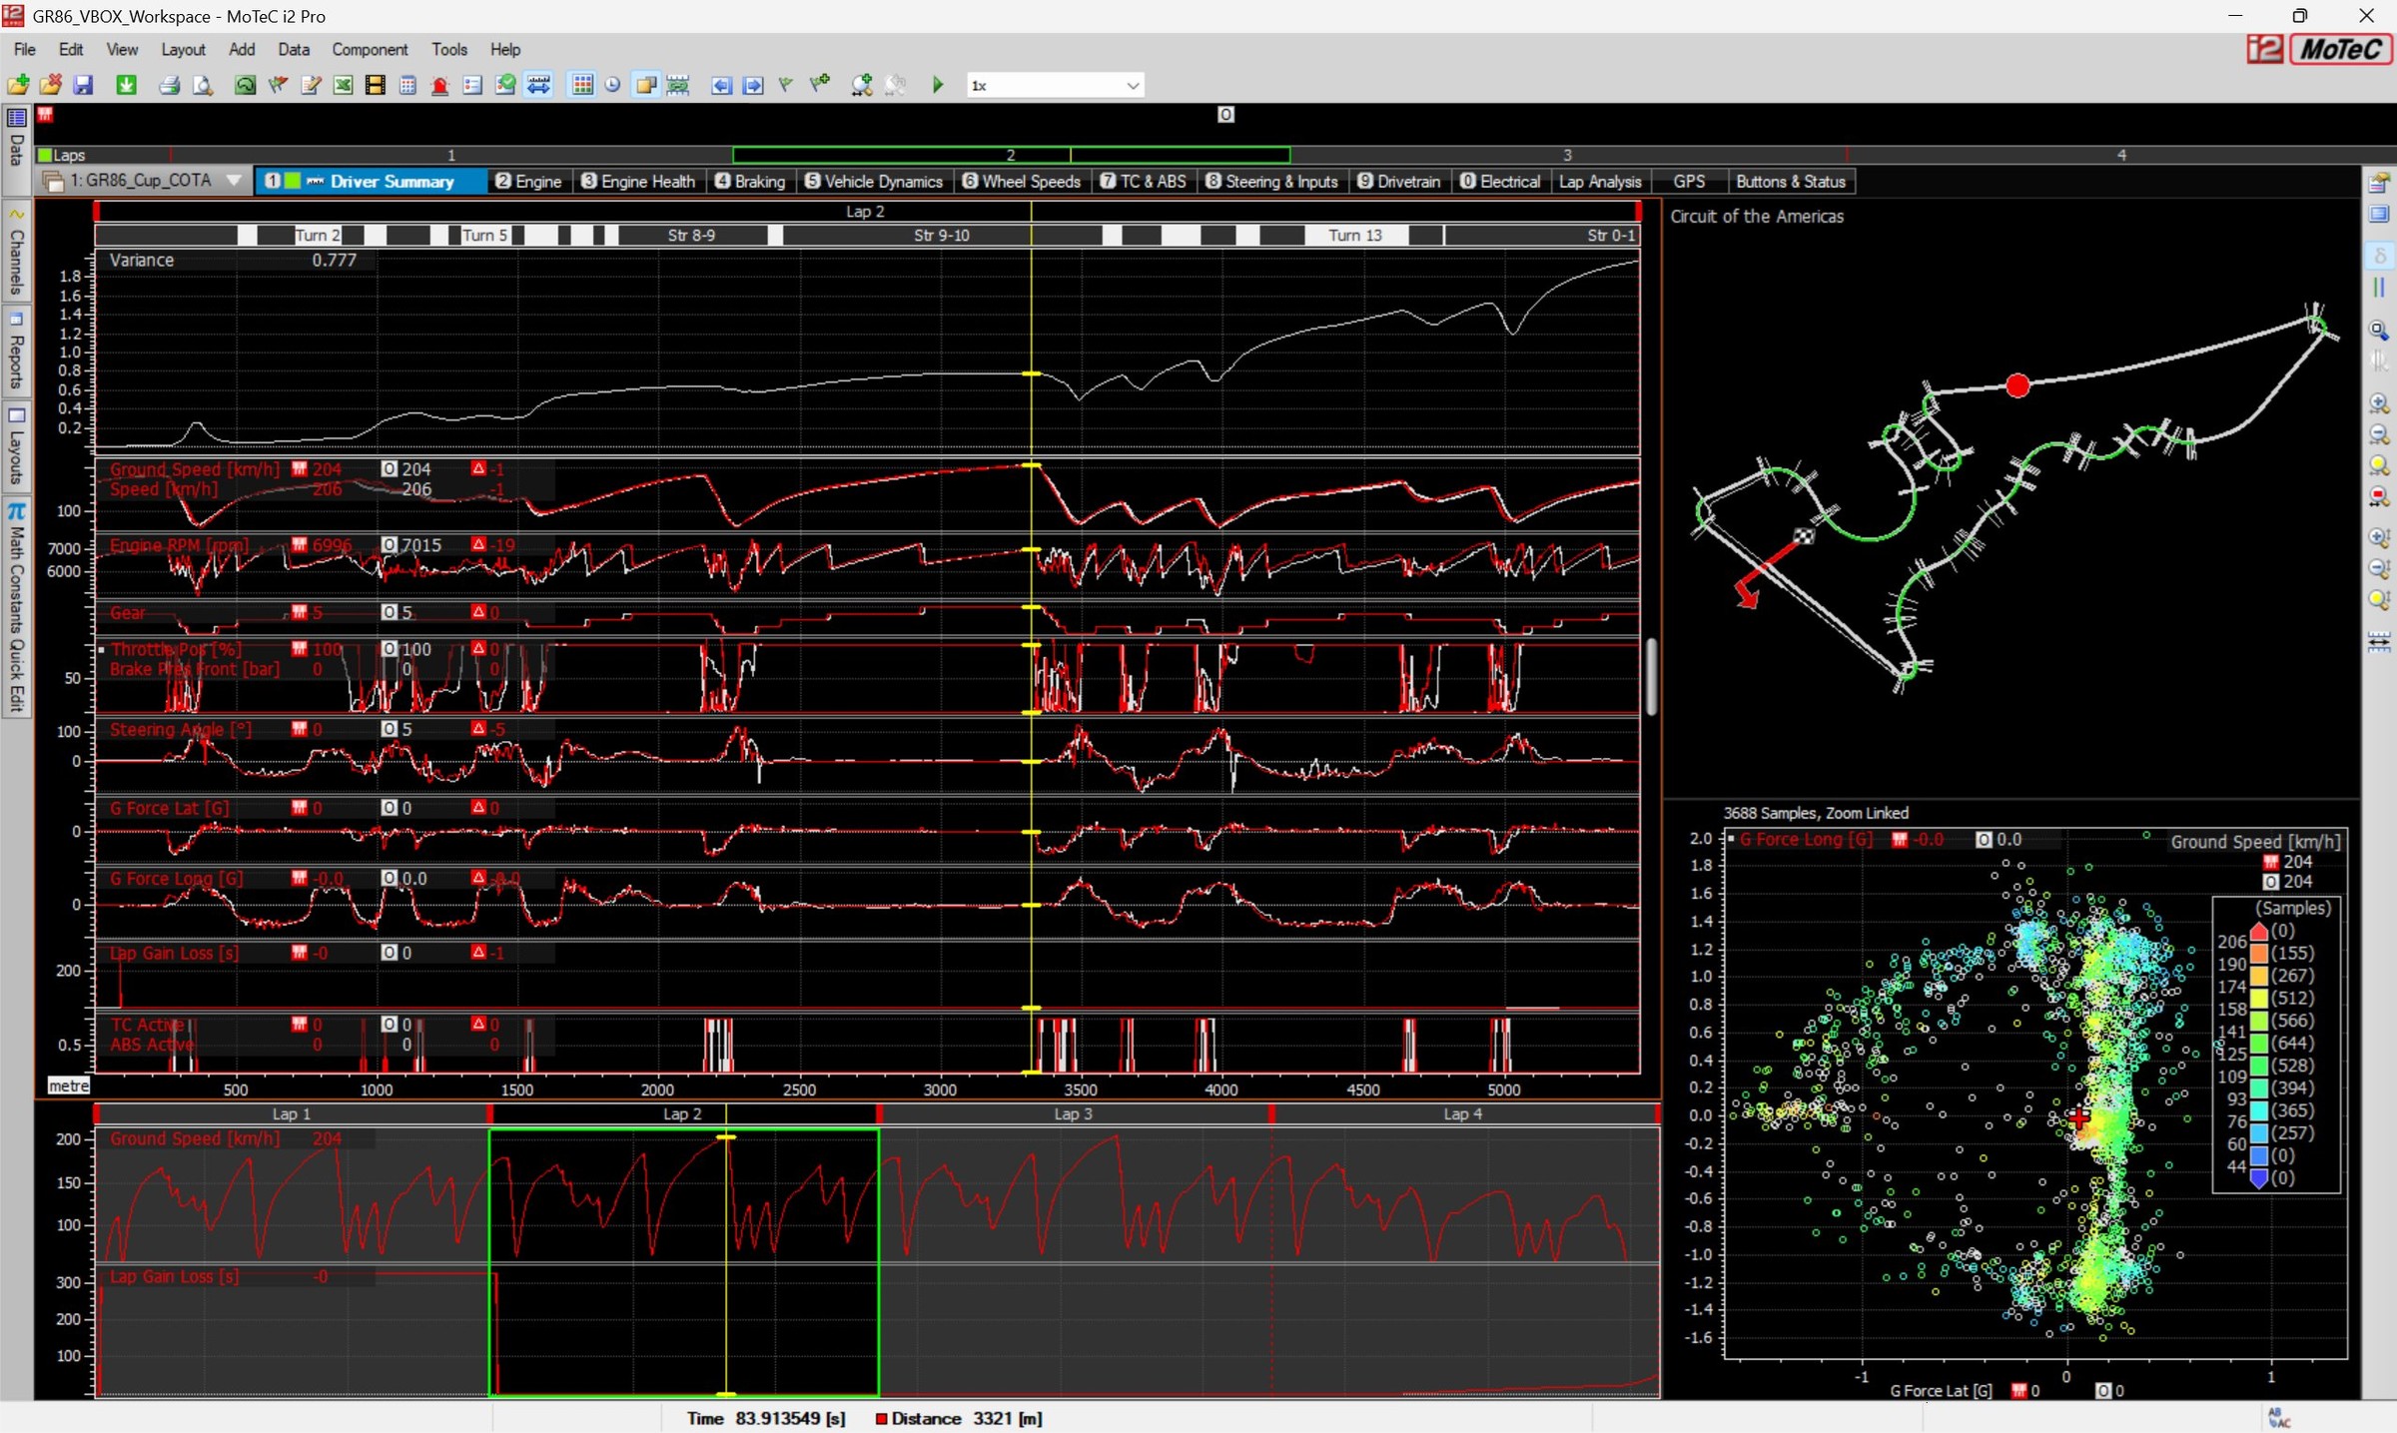The height and width of the screenshot is (1433, 2397).
Task: Click the 206 km/h red legend swatch
Action: (x=2258, y=932)
